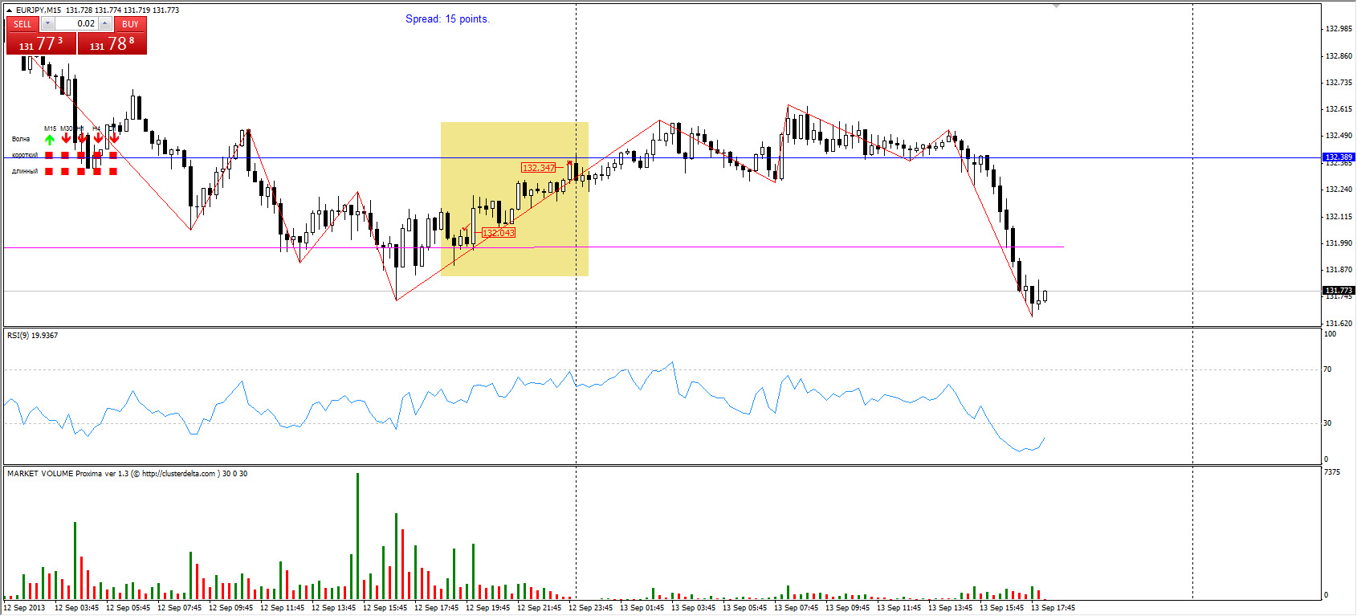Click the 131.77 sell price tile
Screen dimensions: 1357x616
click(x=41, y=43)
